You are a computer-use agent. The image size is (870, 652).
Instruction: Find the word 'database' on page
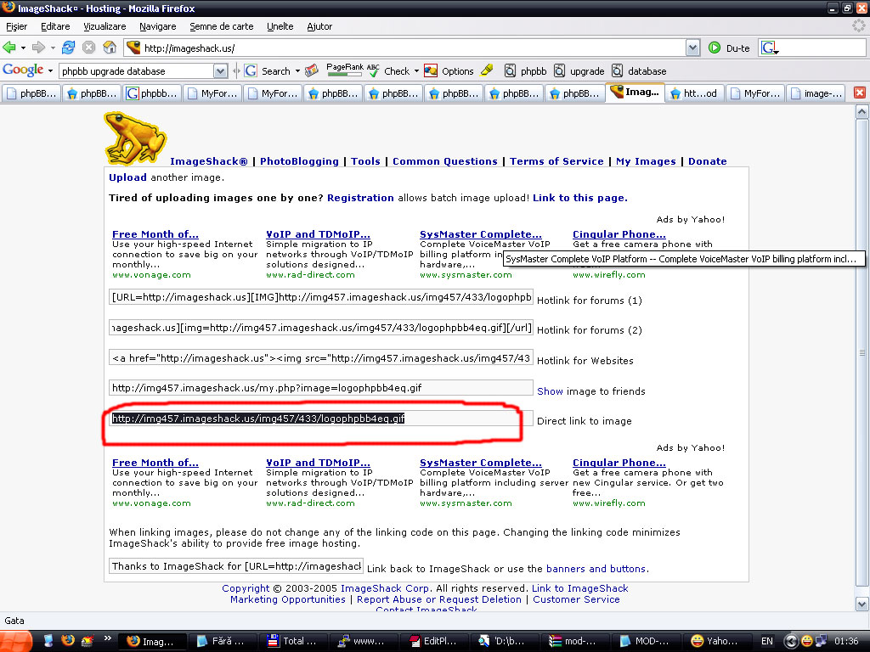pos(639,71)
